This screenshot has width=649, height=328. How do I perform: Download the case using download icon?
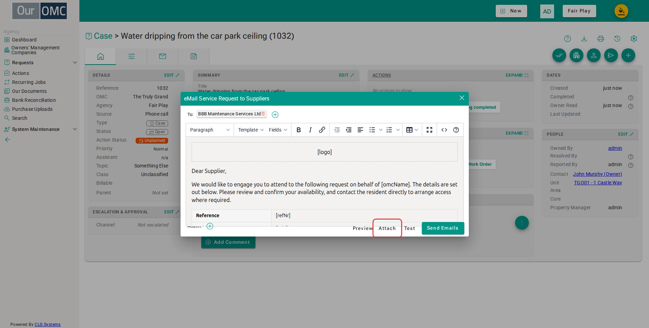coord(584,39)
